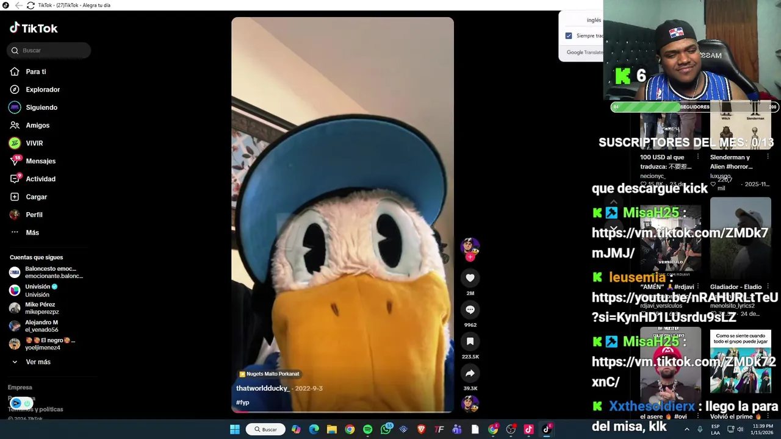Open Windows Start menu
Screen dimensions: 781x439
235,429
